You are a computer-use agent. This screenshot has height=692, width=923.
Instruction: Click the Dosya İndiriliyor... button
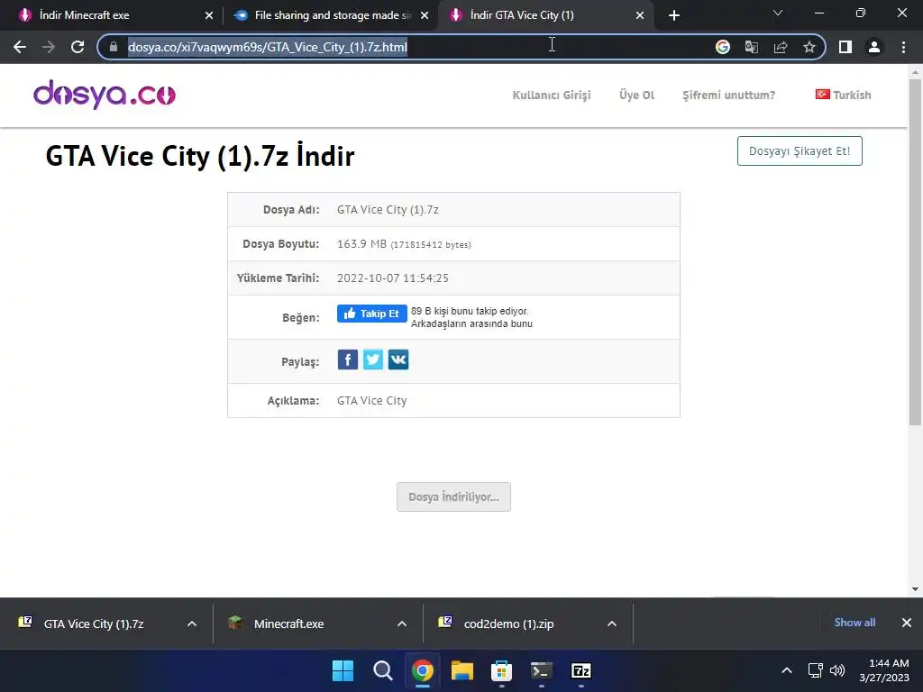[454, 497]
